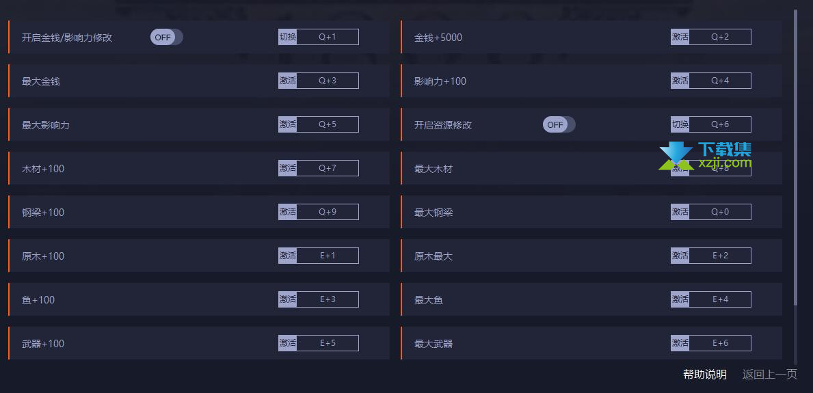Click the E+6 hotkey box for 最大武器
Screen dimensions: 813x393
point(720,343)
